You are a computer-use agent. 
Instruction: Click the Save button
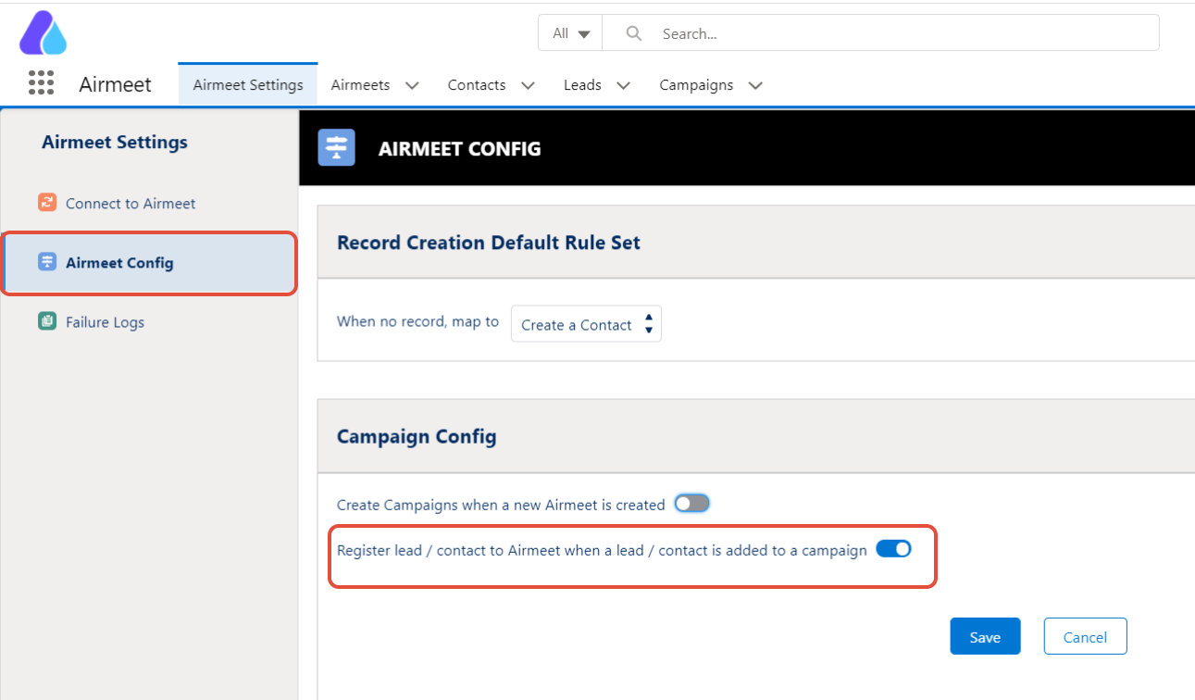click(x=985, y=636)
